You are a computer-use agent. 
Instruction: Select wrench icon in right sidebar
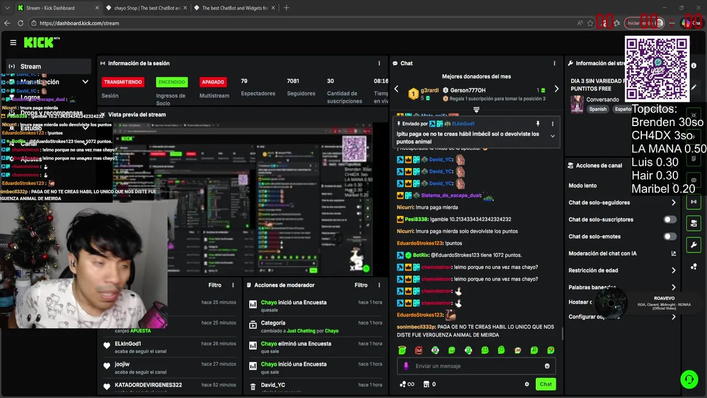click(x=694, y=245)
